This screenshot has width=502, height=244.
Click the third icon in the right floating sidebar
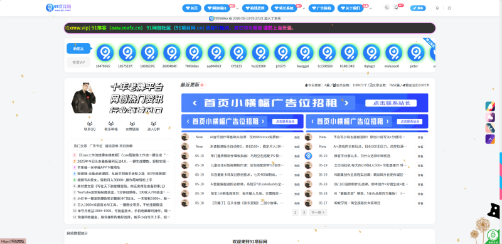coord(490,128)
